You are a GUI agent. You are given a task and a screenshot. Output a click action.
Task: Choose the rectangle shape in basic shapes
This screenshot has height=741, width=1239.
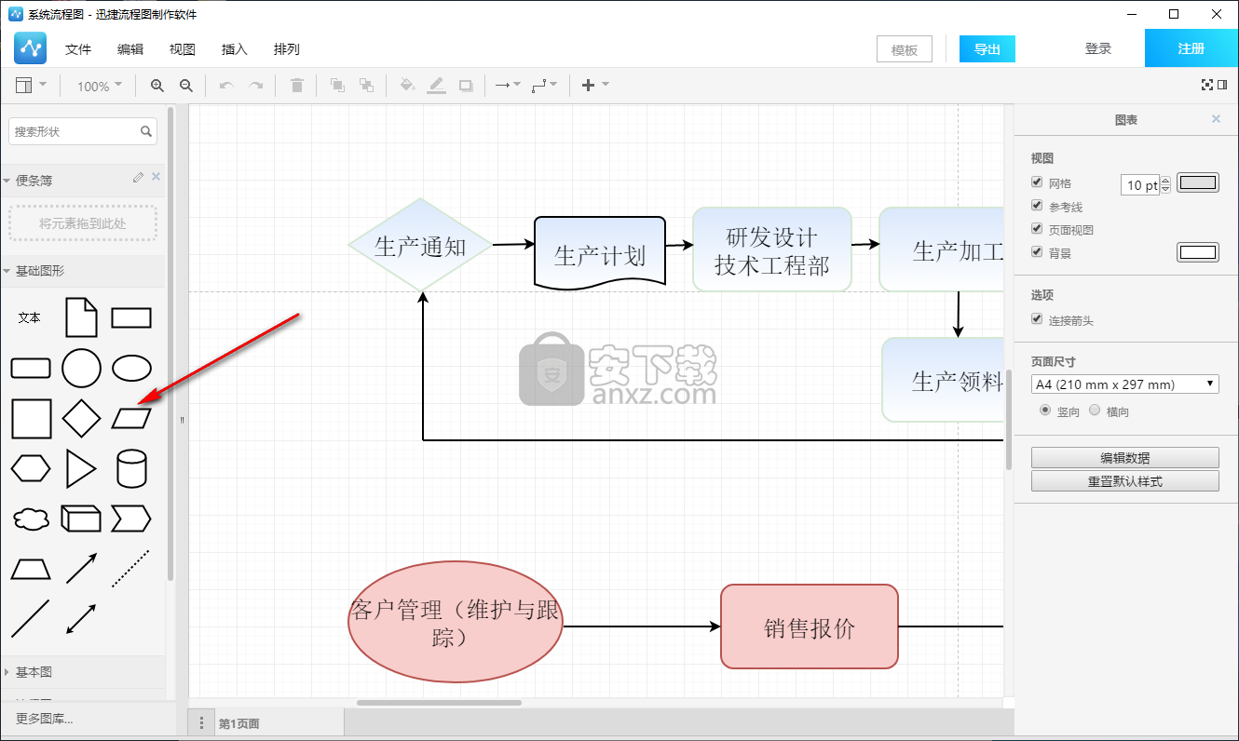point(131,317)
